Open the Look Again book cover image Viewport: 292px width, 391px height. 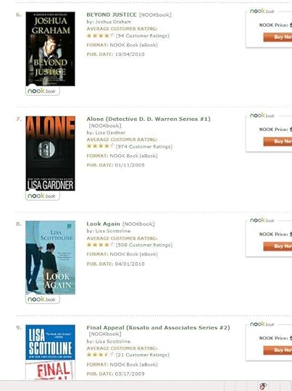pos(51,258)
